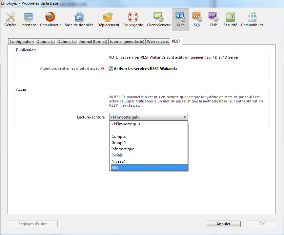Click the OK button

pos(262,224)
